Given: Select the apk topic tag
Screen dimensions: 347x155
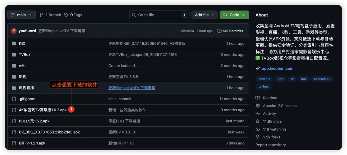Looking at the screenshot, I should point(304,79).
